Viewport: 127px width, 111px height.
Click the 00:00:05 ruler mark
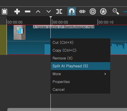pos(60,22)
